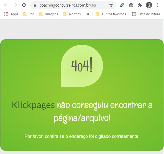Open the user profile avatar
This screenshot has height=154, width=164.
tap(149, 5)
